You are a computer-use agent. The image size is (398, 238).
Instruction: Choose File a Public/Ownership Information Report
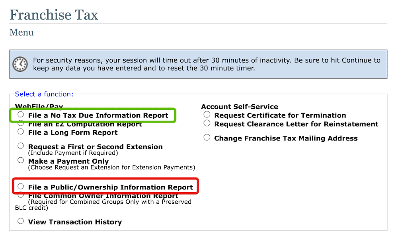(x=20, y=186)
